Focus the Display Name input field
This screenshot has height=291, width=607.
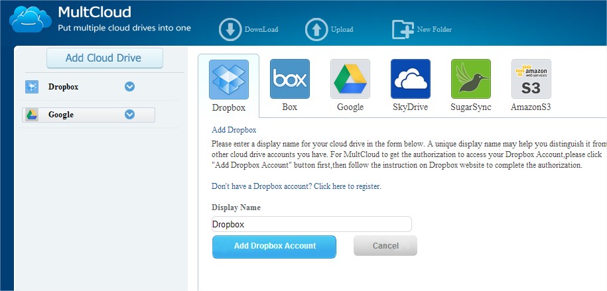click(x=312, y=224)
